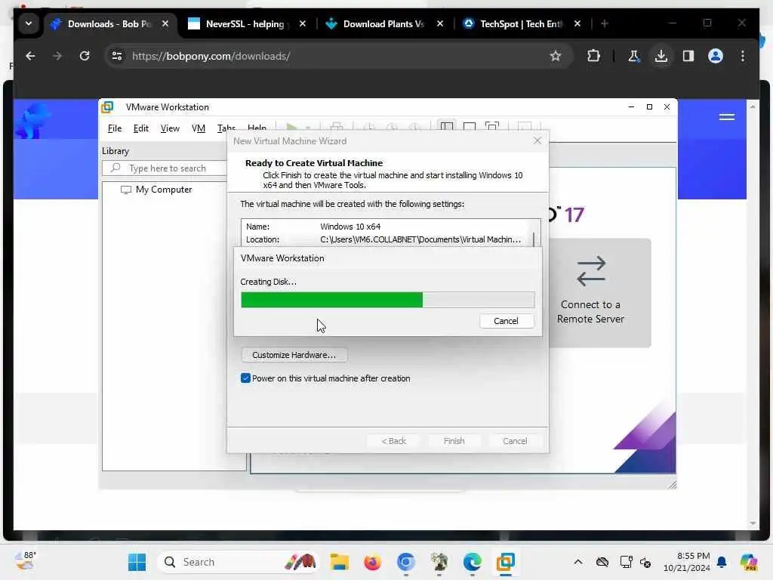Viewport: 773px width, 580px height.
Task: Open the VMware VM menu
Action: (199, 128)
